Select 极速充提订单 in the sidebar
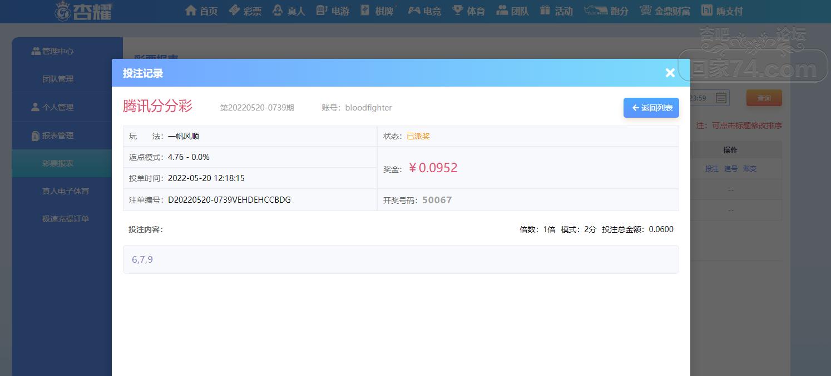This screenshot has height=376, width=831. tap(67, 219)
